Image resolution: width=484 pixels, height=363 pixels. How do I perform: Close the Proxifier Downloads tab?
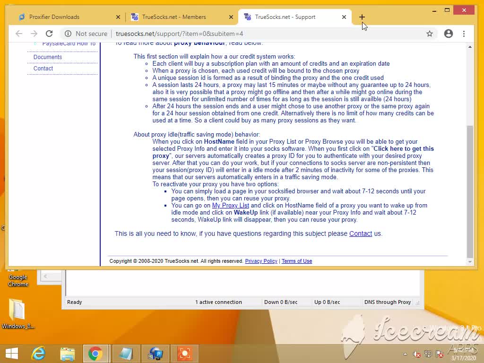pos(118,17)
